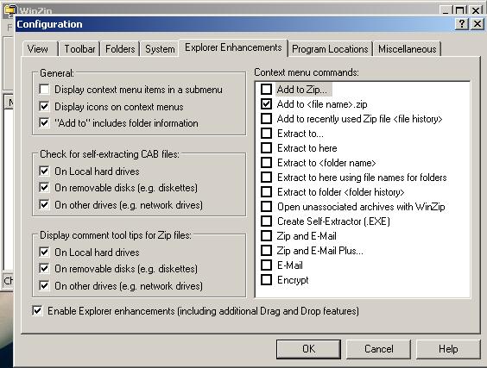Toggle "Add to" includes folder information
This screenshot has width=487, height=368.
[x=44, y=123]
